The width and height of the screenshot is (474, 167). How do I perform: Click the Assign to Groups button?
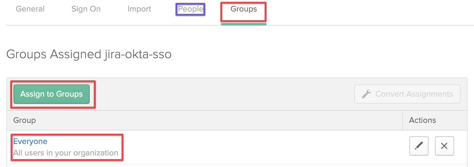(x=52, y=94)
